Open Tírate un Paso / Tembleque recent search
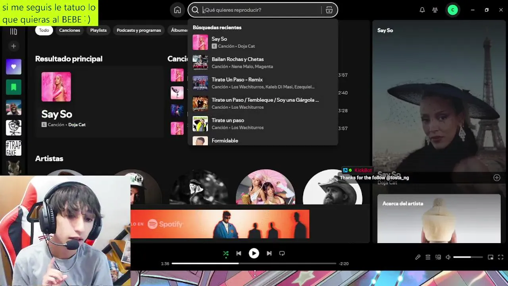 263,103
